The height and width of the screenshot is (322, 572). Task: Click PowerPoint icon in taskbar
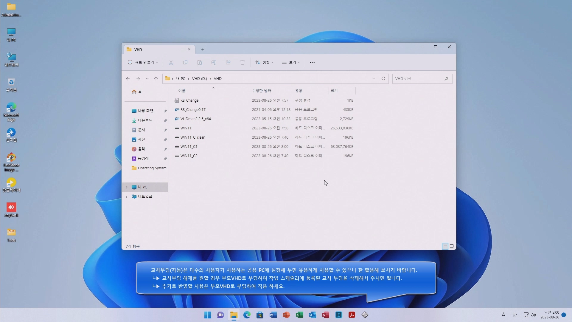coord(286,315)
